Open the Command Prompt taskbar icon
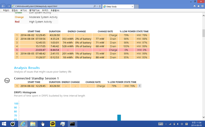205x127 pixels. [72, 124]
